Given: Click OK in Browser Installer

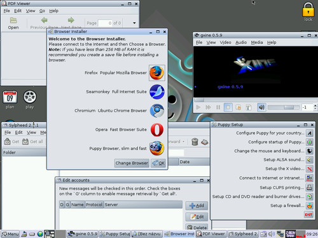Looking at the screenshot, I should 158,163.
